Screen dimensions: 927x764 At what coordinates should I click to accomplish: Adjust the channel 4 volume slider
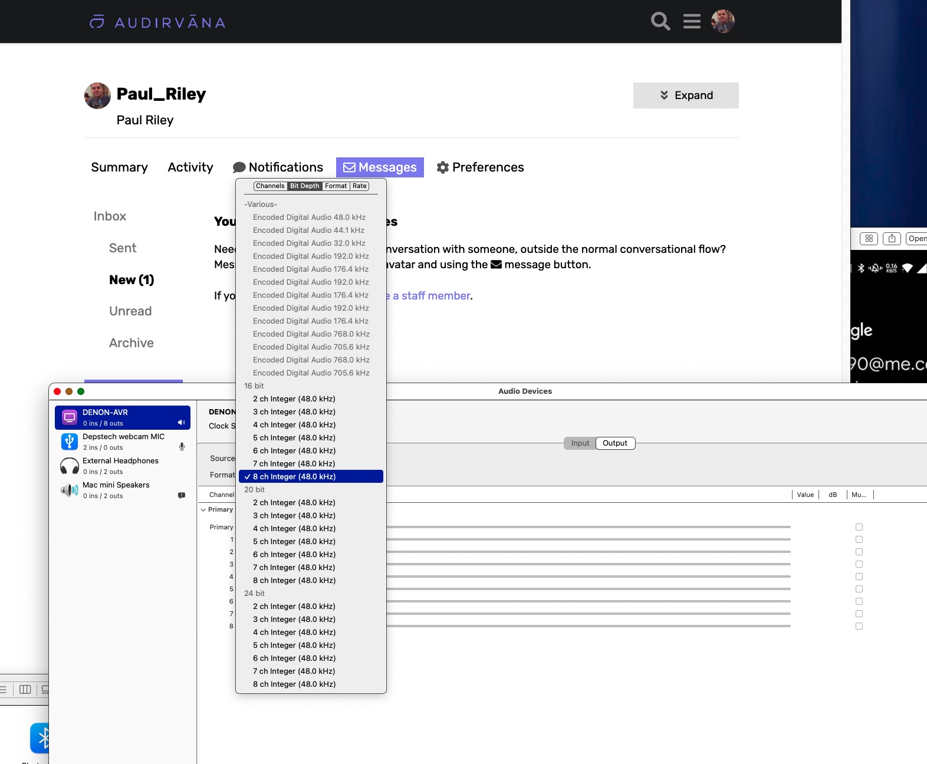click(x=589, y=577)
